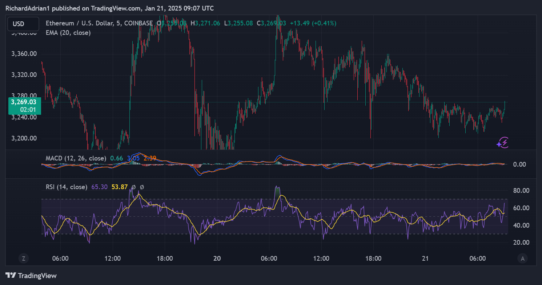Click the 3,360.00 price axis label
This screenshot has height=285, width=542.
(x=24, y=54)
